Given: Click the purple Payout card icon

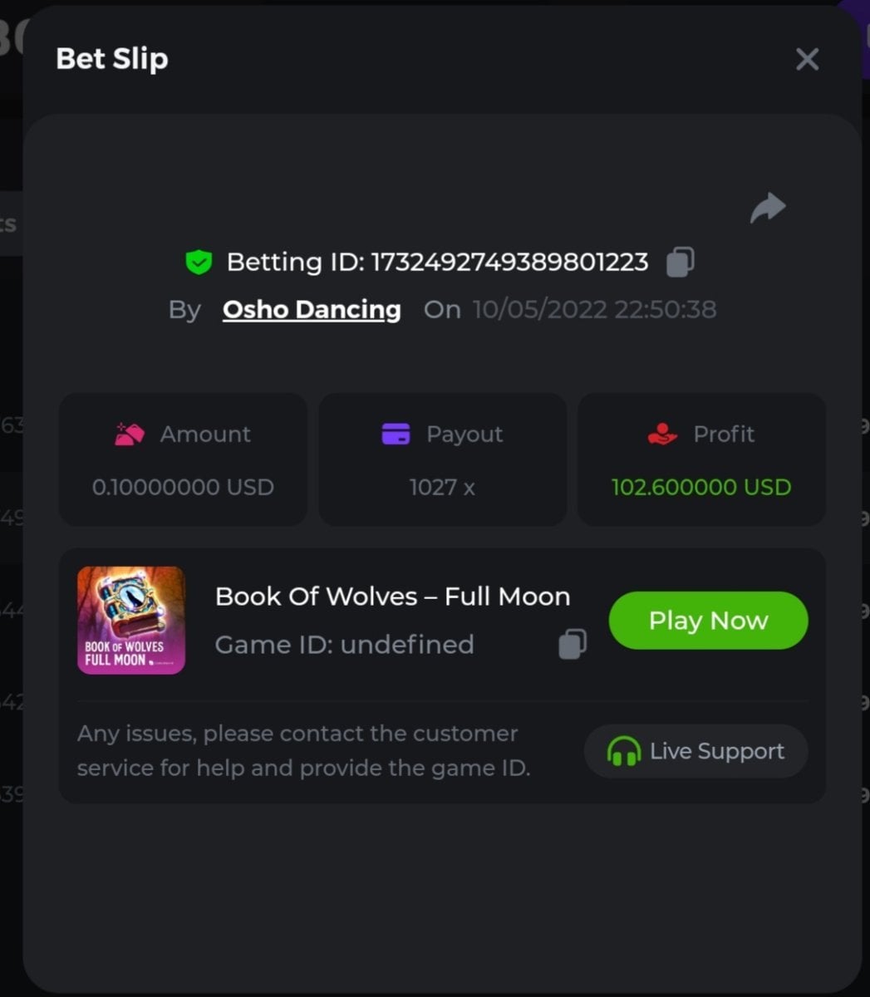Looking at the screenshot, I should click(x=396, y=434).
